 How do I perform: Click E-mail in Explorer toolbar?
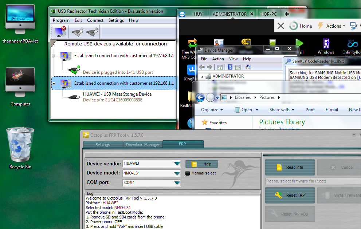tap(332, 110)
